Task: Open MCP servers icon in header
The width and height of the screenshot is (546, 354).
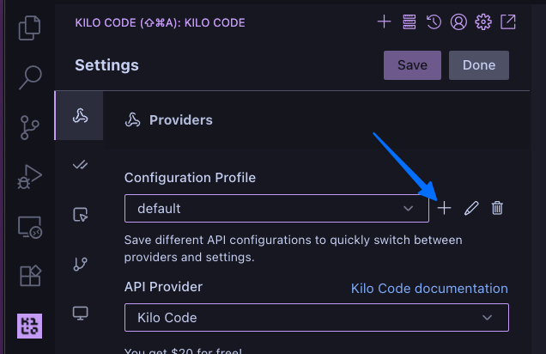Action: click(x=409, y=21)
